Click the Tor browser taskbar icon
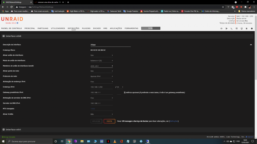 75,141
